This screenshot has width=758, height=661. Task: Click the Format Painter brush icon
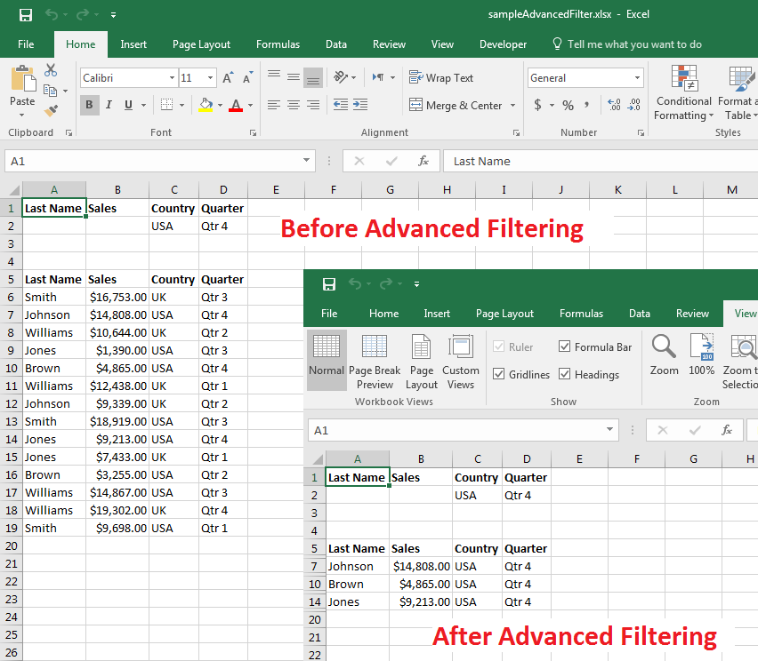[x=51, y=110]
